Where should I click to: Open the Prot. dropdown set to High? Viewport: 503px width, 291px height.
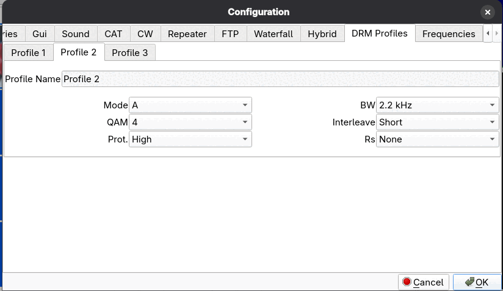point(190,139)
